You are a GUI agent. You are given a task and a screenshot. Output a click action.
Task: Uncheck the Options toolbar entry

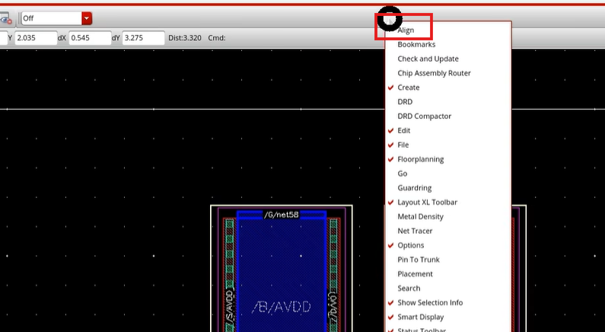[x=448, y=245]
